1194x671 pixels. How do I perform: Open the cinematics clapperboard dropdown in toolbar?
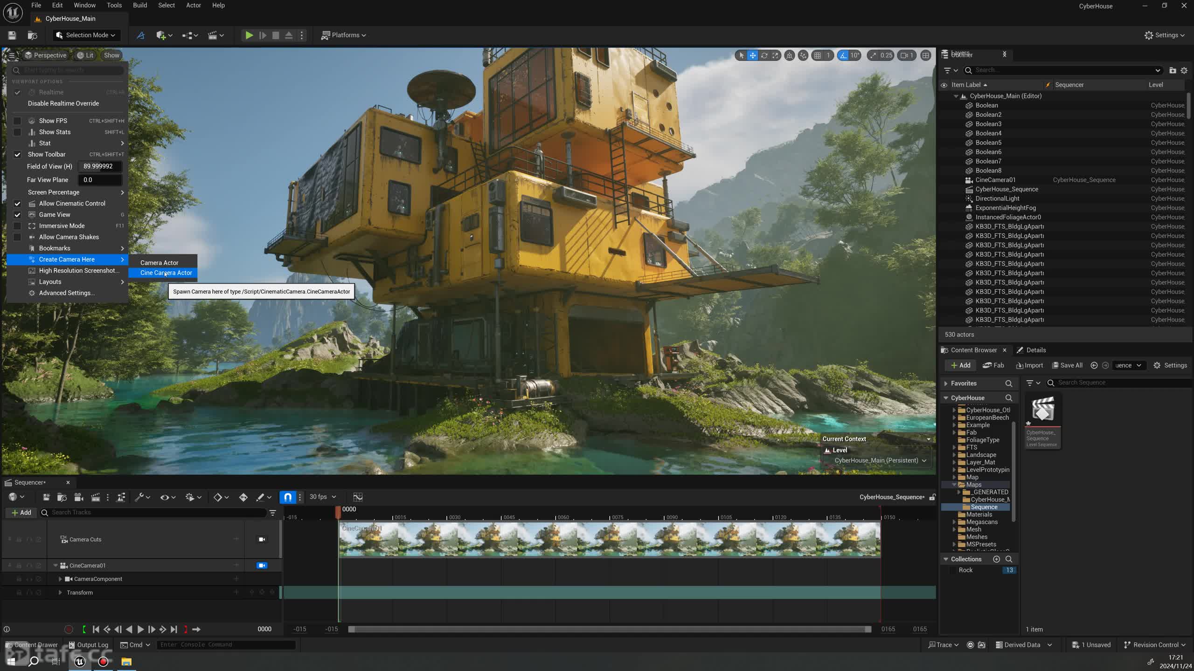215,35
